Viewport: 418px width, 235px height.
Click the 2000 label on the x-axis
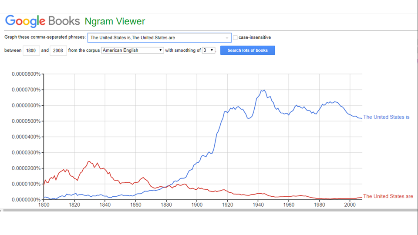pyautogui.click(x=350, y=205)
